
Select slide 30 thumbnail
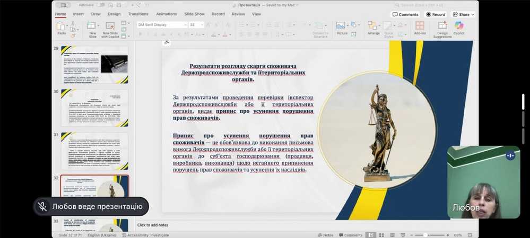click(x=94, y=107)
